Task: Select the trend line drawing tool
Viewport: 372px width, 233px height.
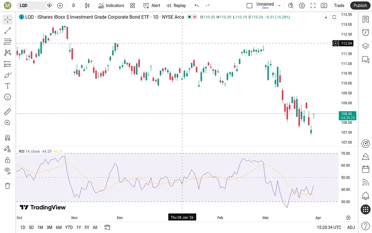Action: pyautogui.click(x=8, y=30)
